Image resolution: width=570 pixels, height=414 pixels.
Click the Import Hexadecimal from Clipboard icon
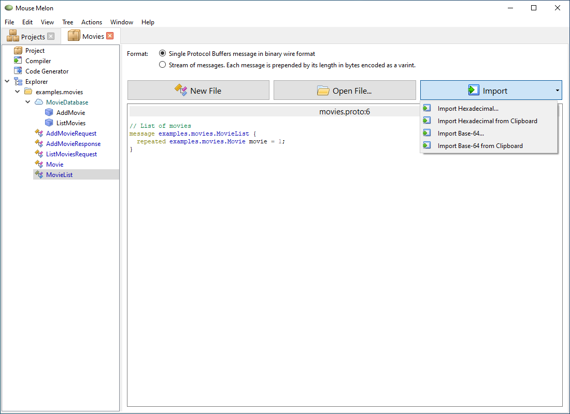point(426,121)
